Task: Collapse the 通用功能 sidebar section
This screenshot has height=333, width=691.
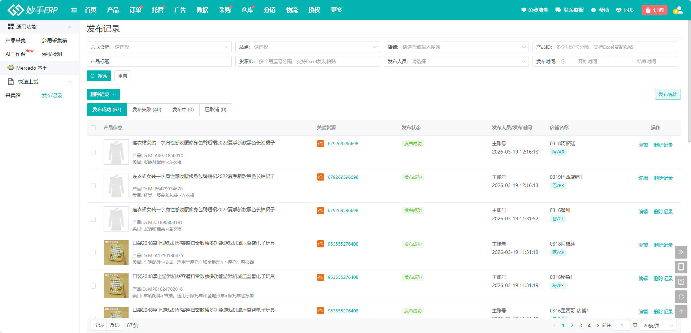Action: (x=69, y=27)
